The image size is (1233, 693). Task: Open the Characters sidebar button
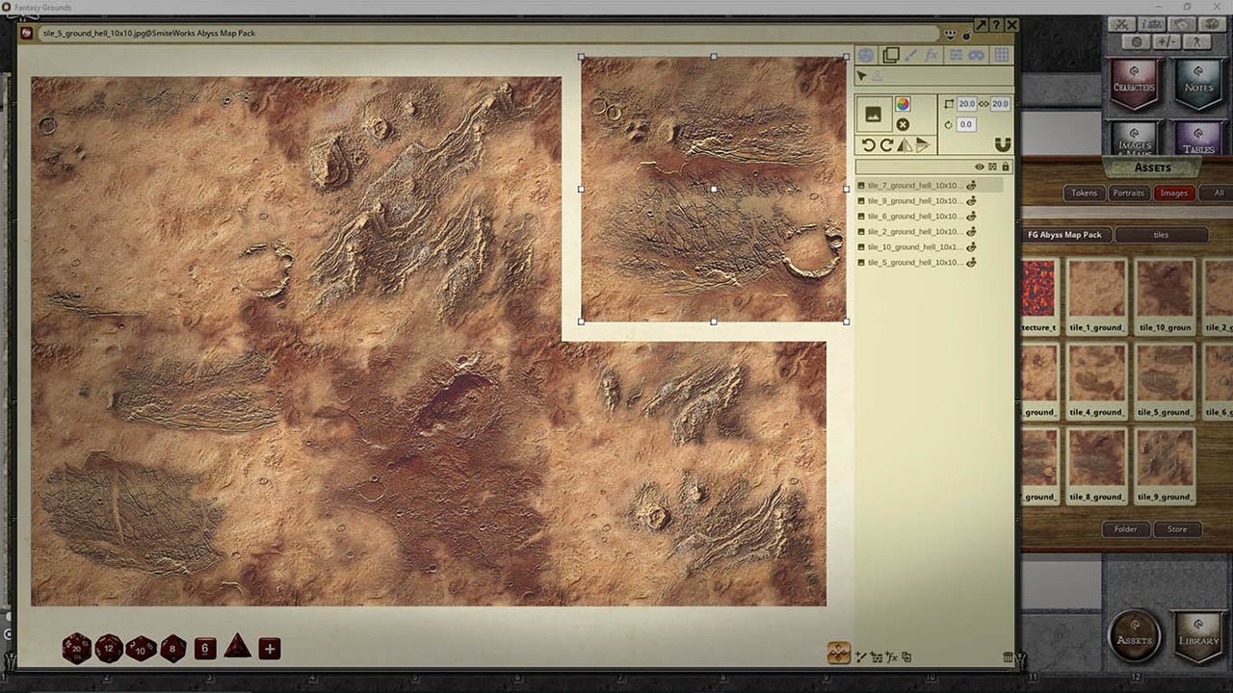(x=1134, y=84)
